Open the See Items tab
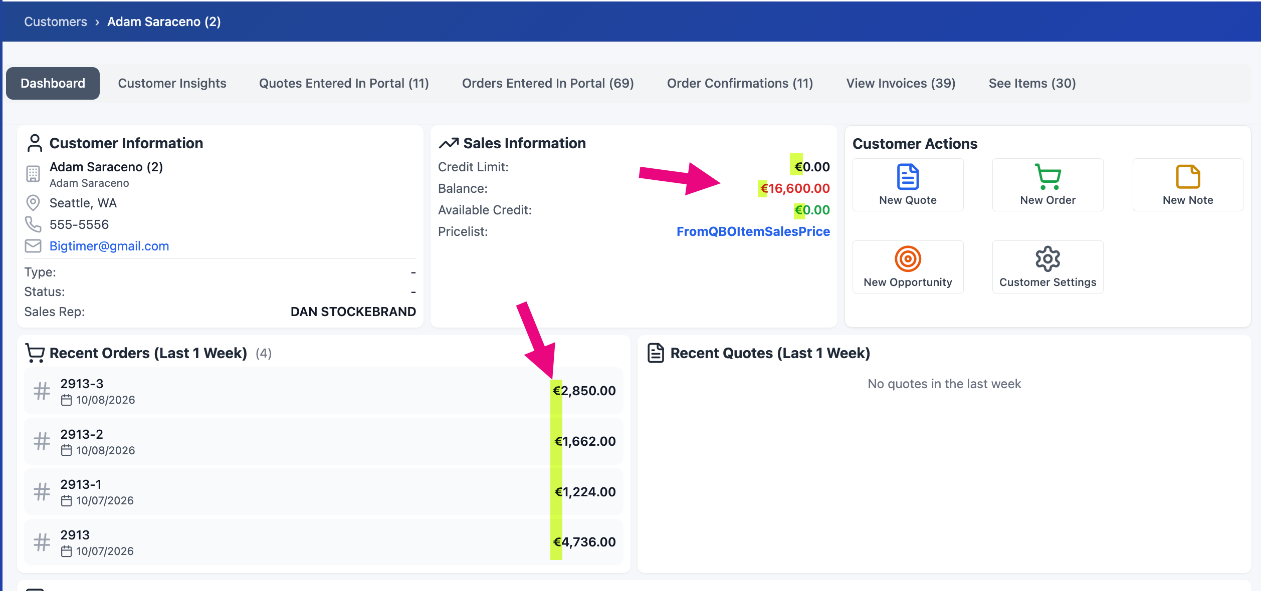Screen dimensions: 1261x591 pos(1032,83)
